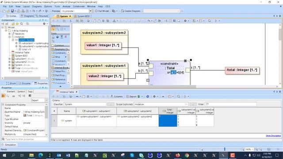Click the favorites star icon in containment
Viewport: 283px width, 159px height.
pyautogui.click(x=17, y=24)
